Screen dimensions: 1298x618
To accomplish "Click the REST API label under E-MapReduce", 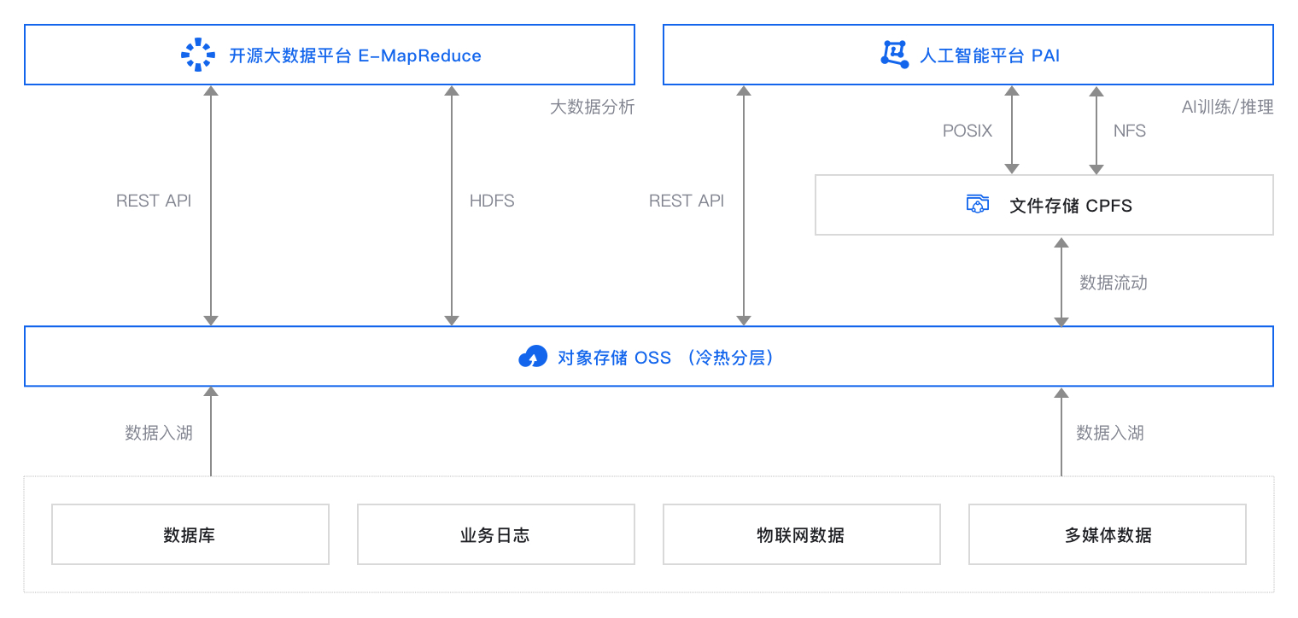I will (x=154, y=201).
